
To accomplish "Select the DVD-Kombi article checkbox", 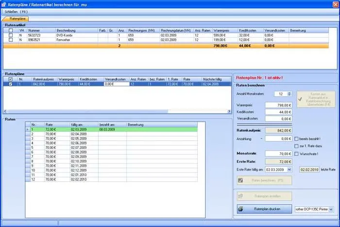I will pyautogui.click(x=11, y=35).
